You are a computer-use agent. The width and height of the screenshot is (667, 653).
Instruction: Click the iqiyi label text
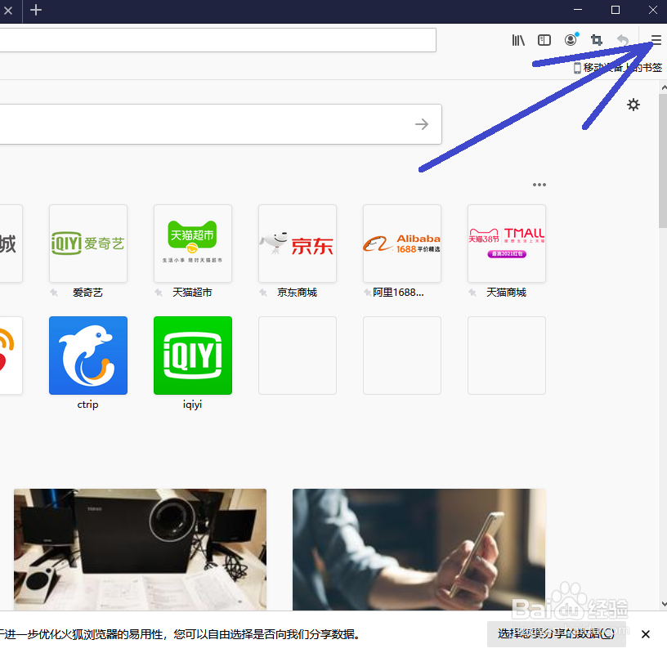(x=192, y=405)
